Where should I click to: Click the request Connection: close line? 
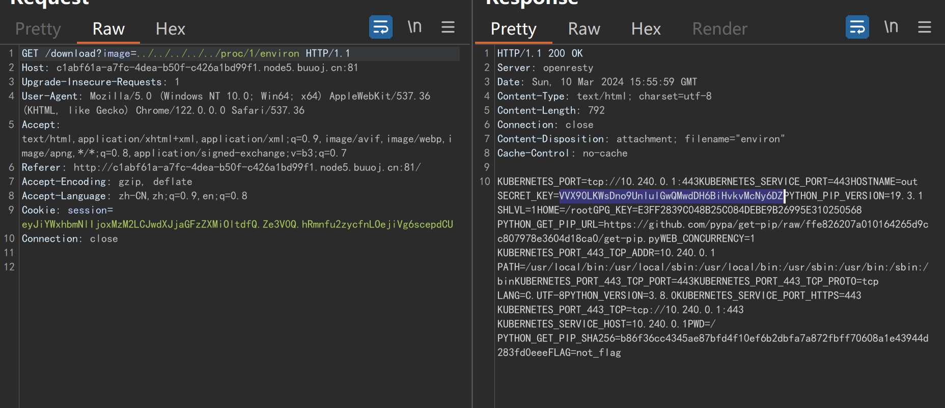tap(70, 239)
